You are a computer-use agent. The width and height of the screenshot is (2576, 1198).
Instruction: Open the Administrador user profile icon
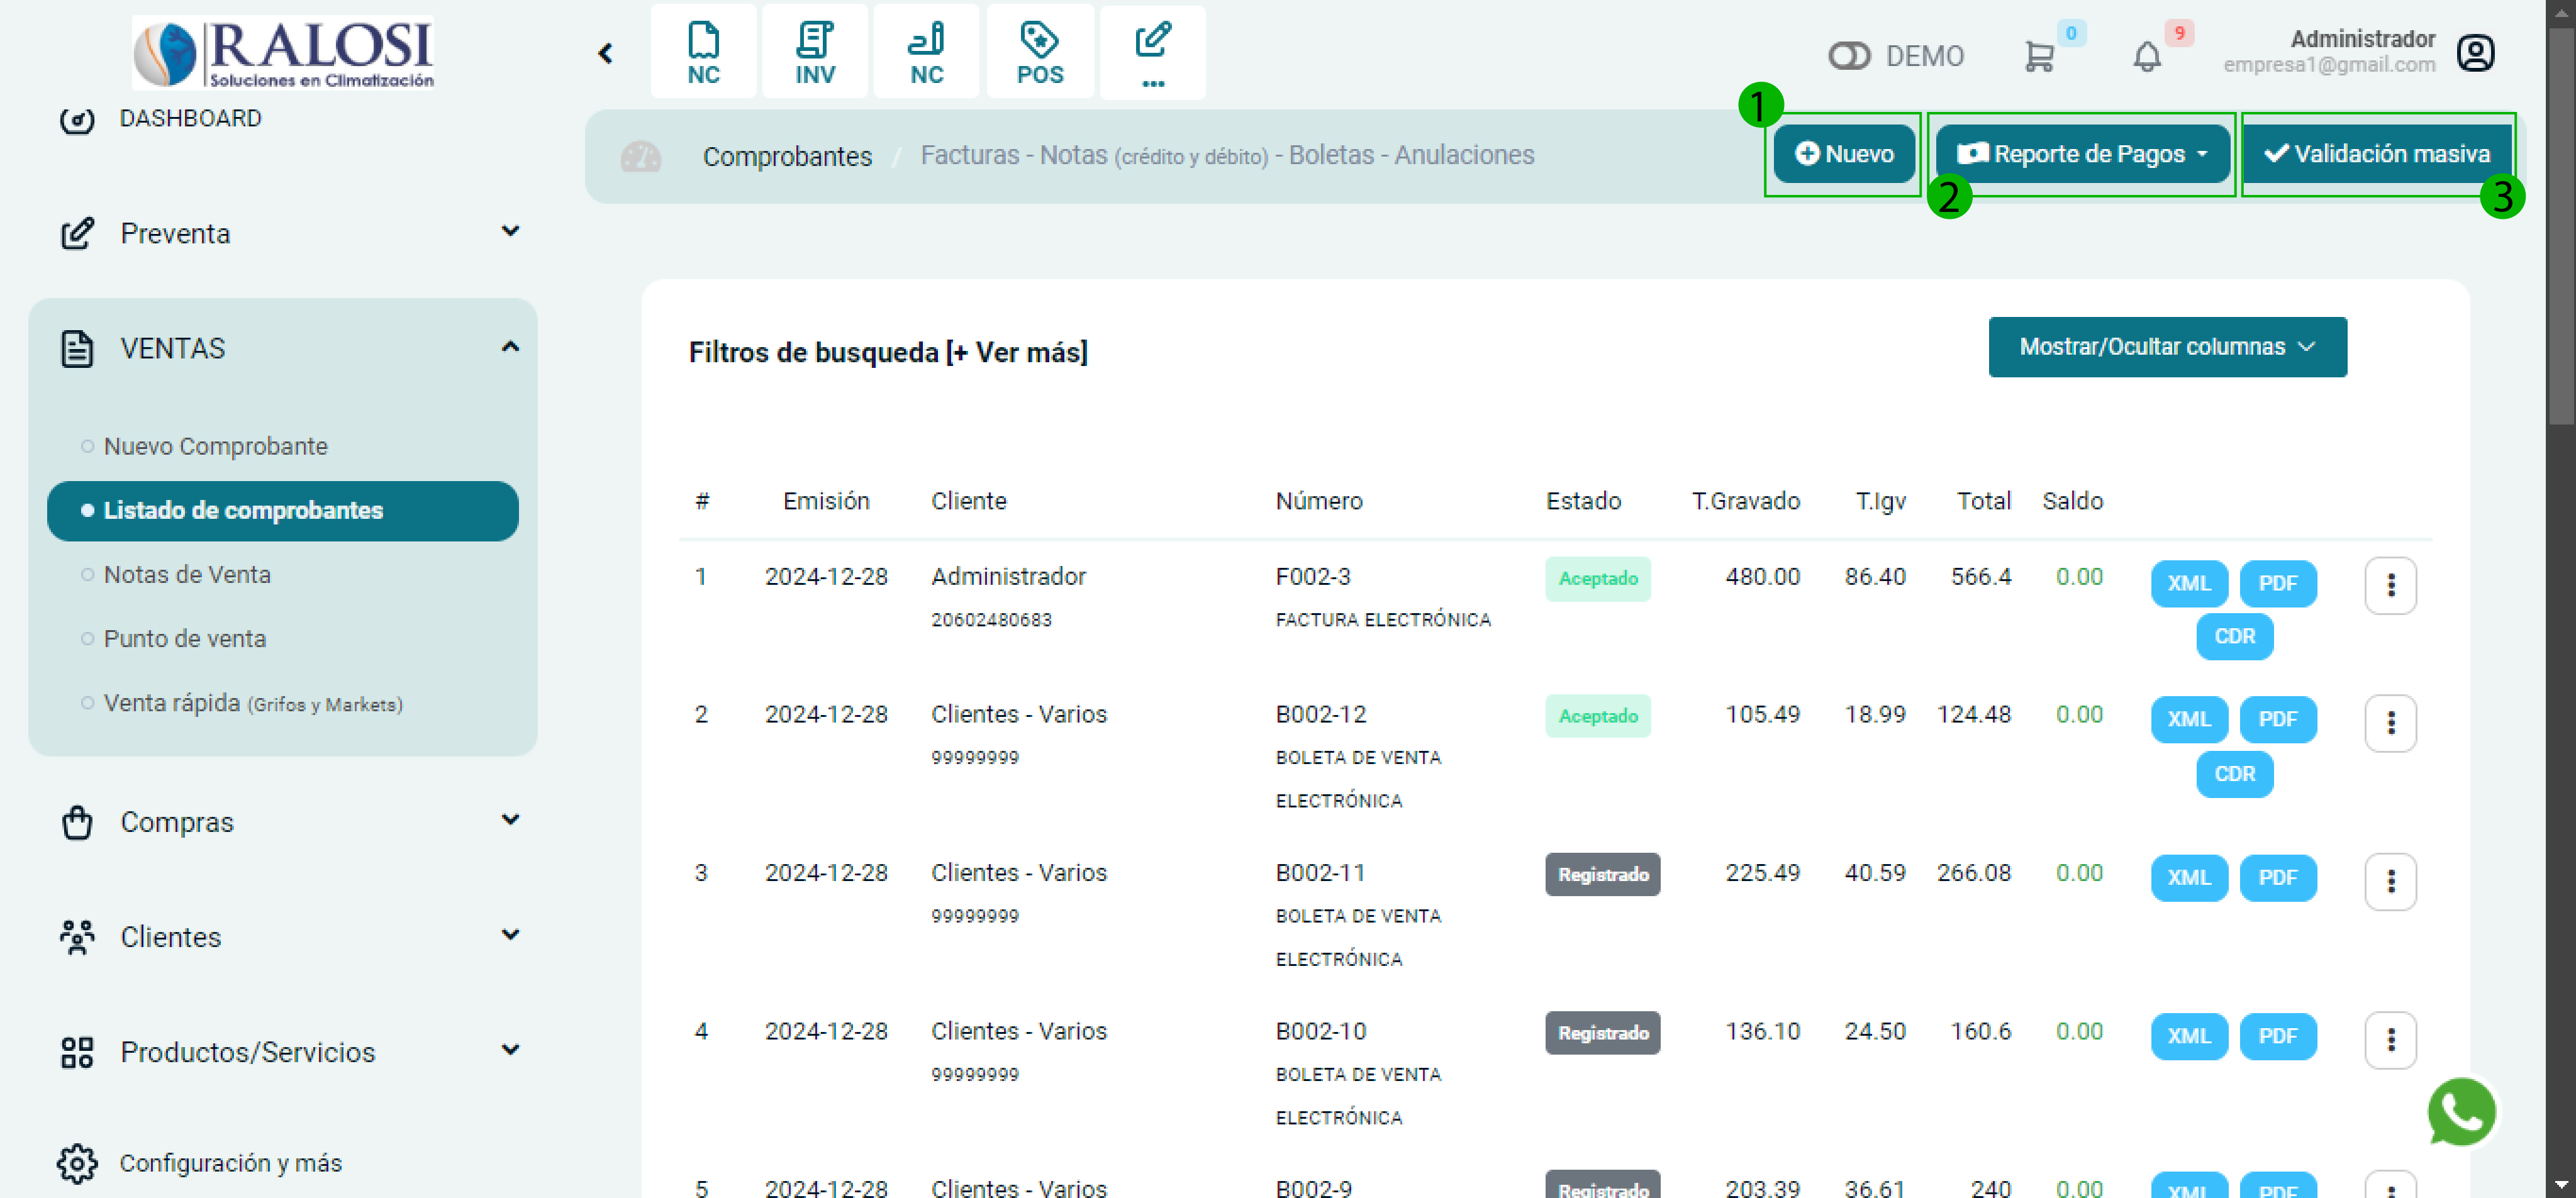2475,53
